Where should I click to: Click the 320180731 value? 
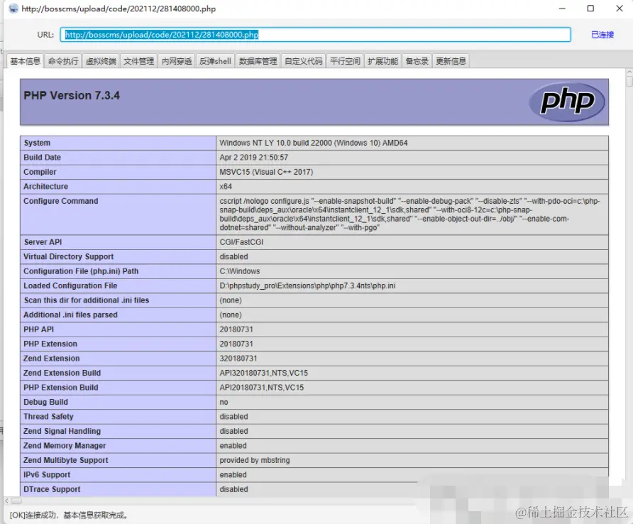pyautogui.click(x=238, y=359)
